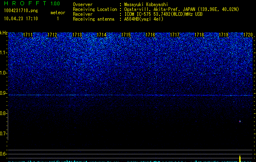Select file name 1004231710.png
This screenshot has height=162, width=256.
(x=21, y=11)
